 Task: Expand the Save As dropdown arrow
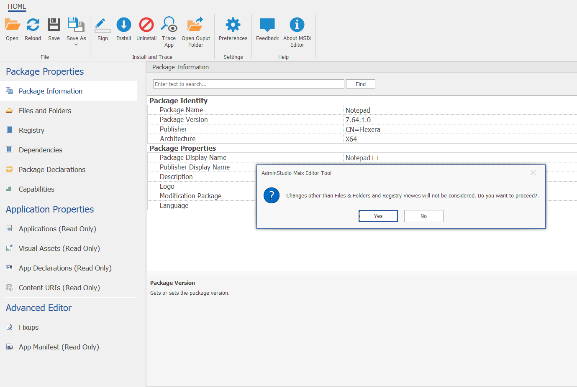click(x=76, y=45)
